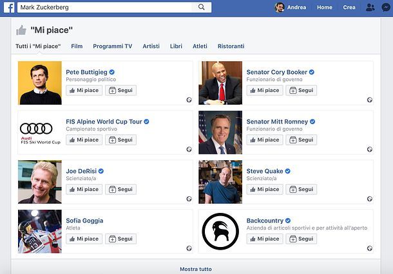The width and height of the screenshot is (393, 274).
Task: Open the friend requests icon
Action: (x=370, y=8)
